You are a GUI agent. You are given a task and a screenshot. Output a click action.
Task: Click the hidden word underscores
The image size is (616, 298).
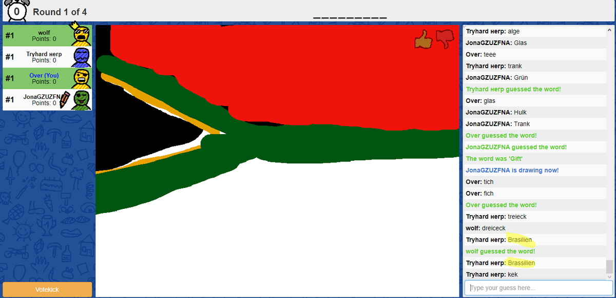350,18
